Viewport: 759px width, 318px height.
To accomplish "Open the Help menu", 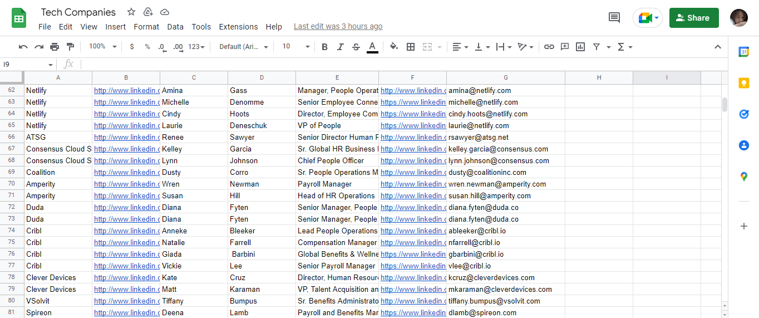I will click(x=274, y=27).
